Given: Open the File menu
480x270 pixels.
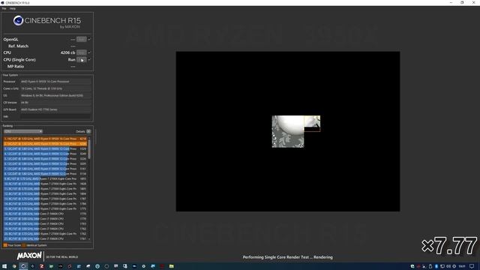Looking at the screenshot, I should click(x=4, y=8).
